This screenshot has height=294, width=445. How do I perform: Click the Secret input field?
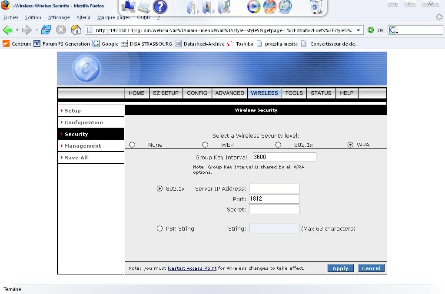click(274, 209)
